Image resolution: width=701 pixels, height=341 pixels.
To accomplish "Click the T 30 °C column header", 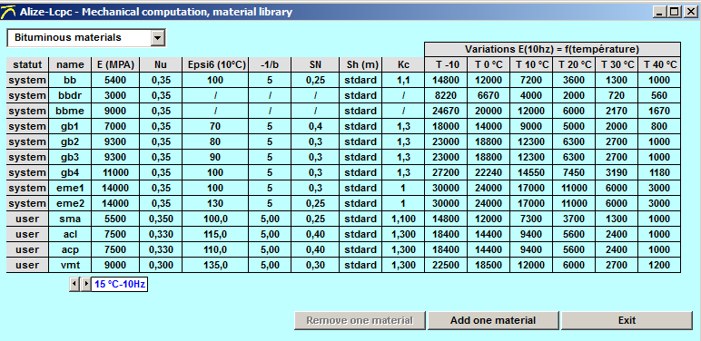I will pyautogui.click(x=617, y=64).
